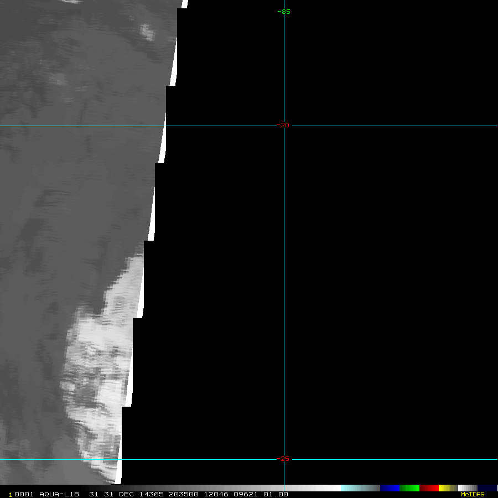Click the green -85 longitude label
The width and height of the screenshot is (498, 498).
(x=284, y=12)
